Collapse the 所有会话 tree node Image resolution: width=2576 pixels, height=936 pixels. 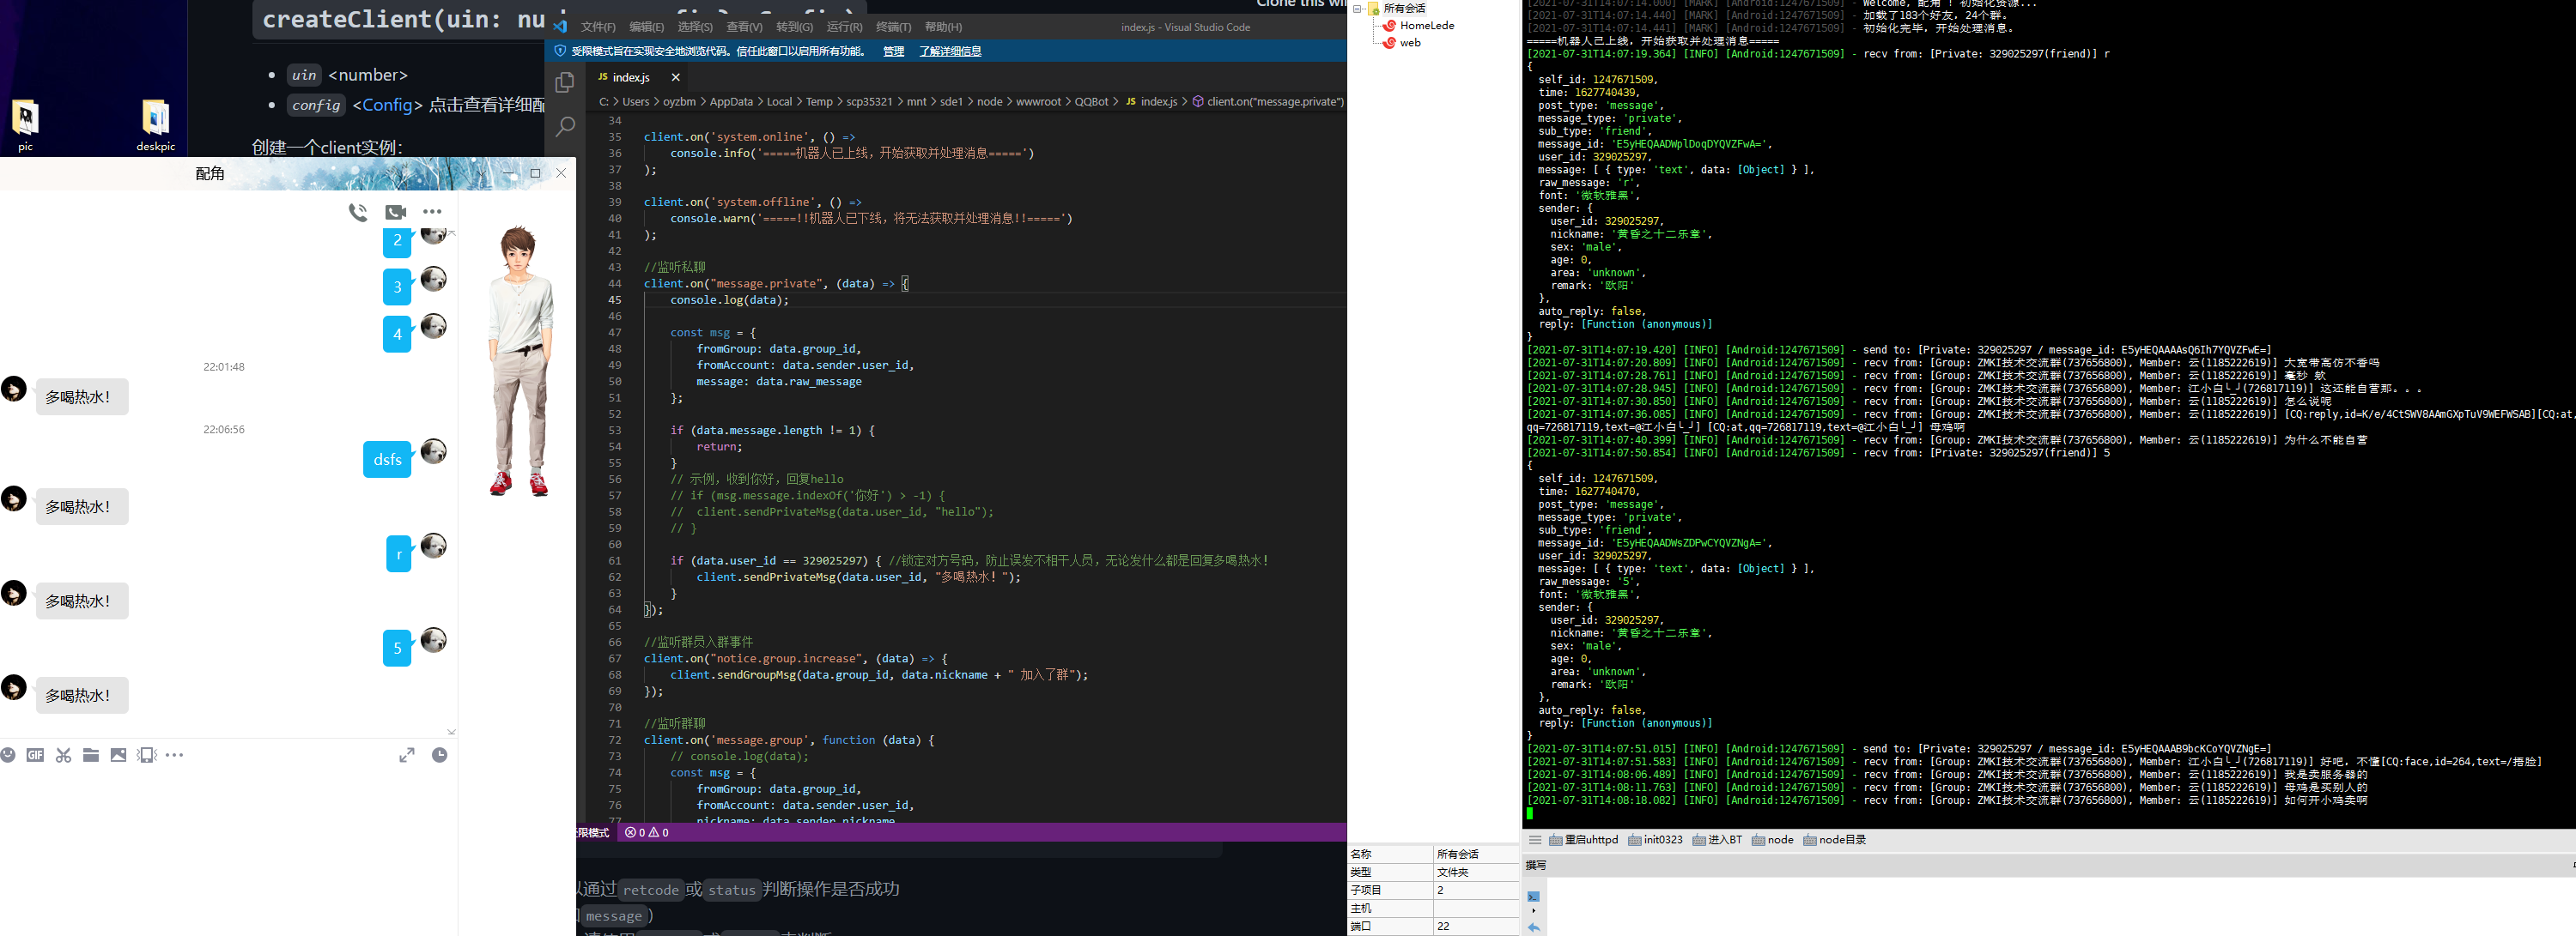(1358, 9)
